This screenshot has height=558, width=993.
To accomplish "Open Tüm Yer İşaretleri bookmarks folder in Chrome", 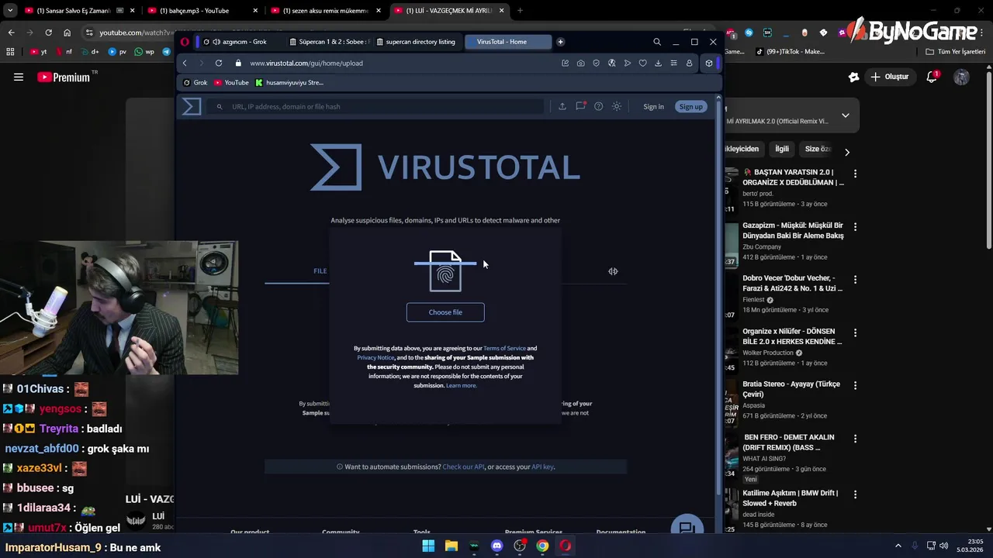I will (x=955, y=51).
